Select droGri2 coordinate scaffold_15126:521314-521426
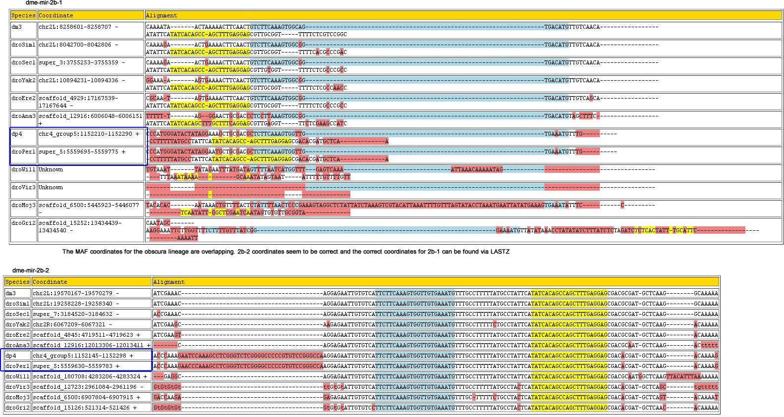The image size is (784, 417). tap(84, 408)
